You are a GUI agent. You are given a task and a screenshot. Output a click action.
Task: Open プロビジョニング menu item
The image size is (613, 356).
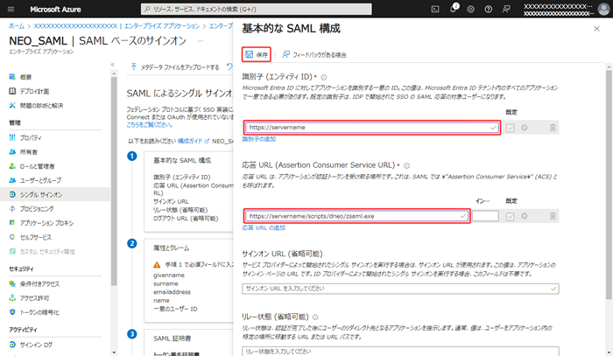coord(37,209)
